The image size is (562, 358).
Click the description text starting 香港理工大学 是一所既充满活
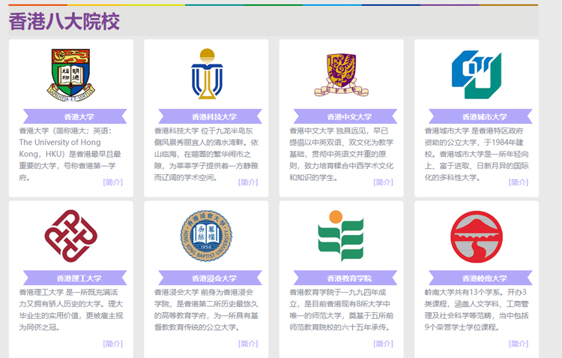tap(71, 310)
